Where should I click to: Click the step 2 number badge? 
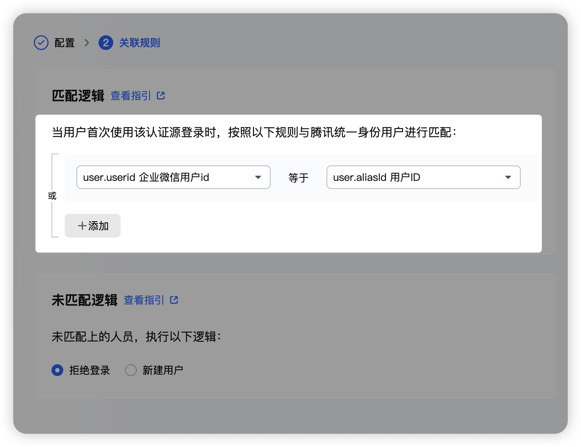click(106, 43)
